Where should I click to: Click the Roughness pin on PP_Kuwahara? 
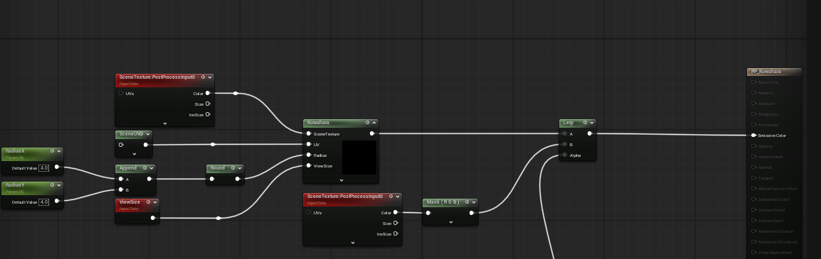pyautogui.click(x=753, y=114)
